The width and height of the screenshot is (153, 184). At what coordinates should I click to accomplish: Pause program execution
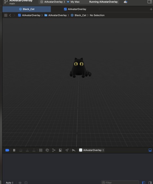point(14,150)
